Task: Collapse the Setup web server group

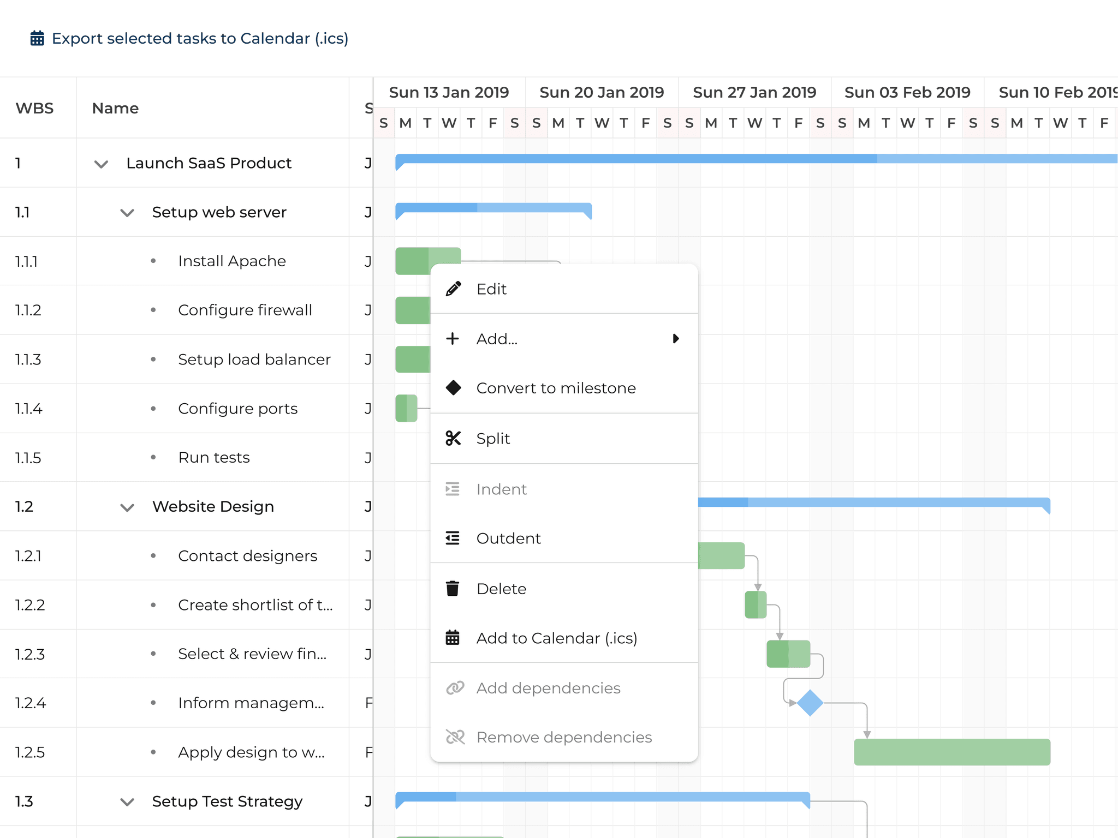Action: tap(127, 212)
